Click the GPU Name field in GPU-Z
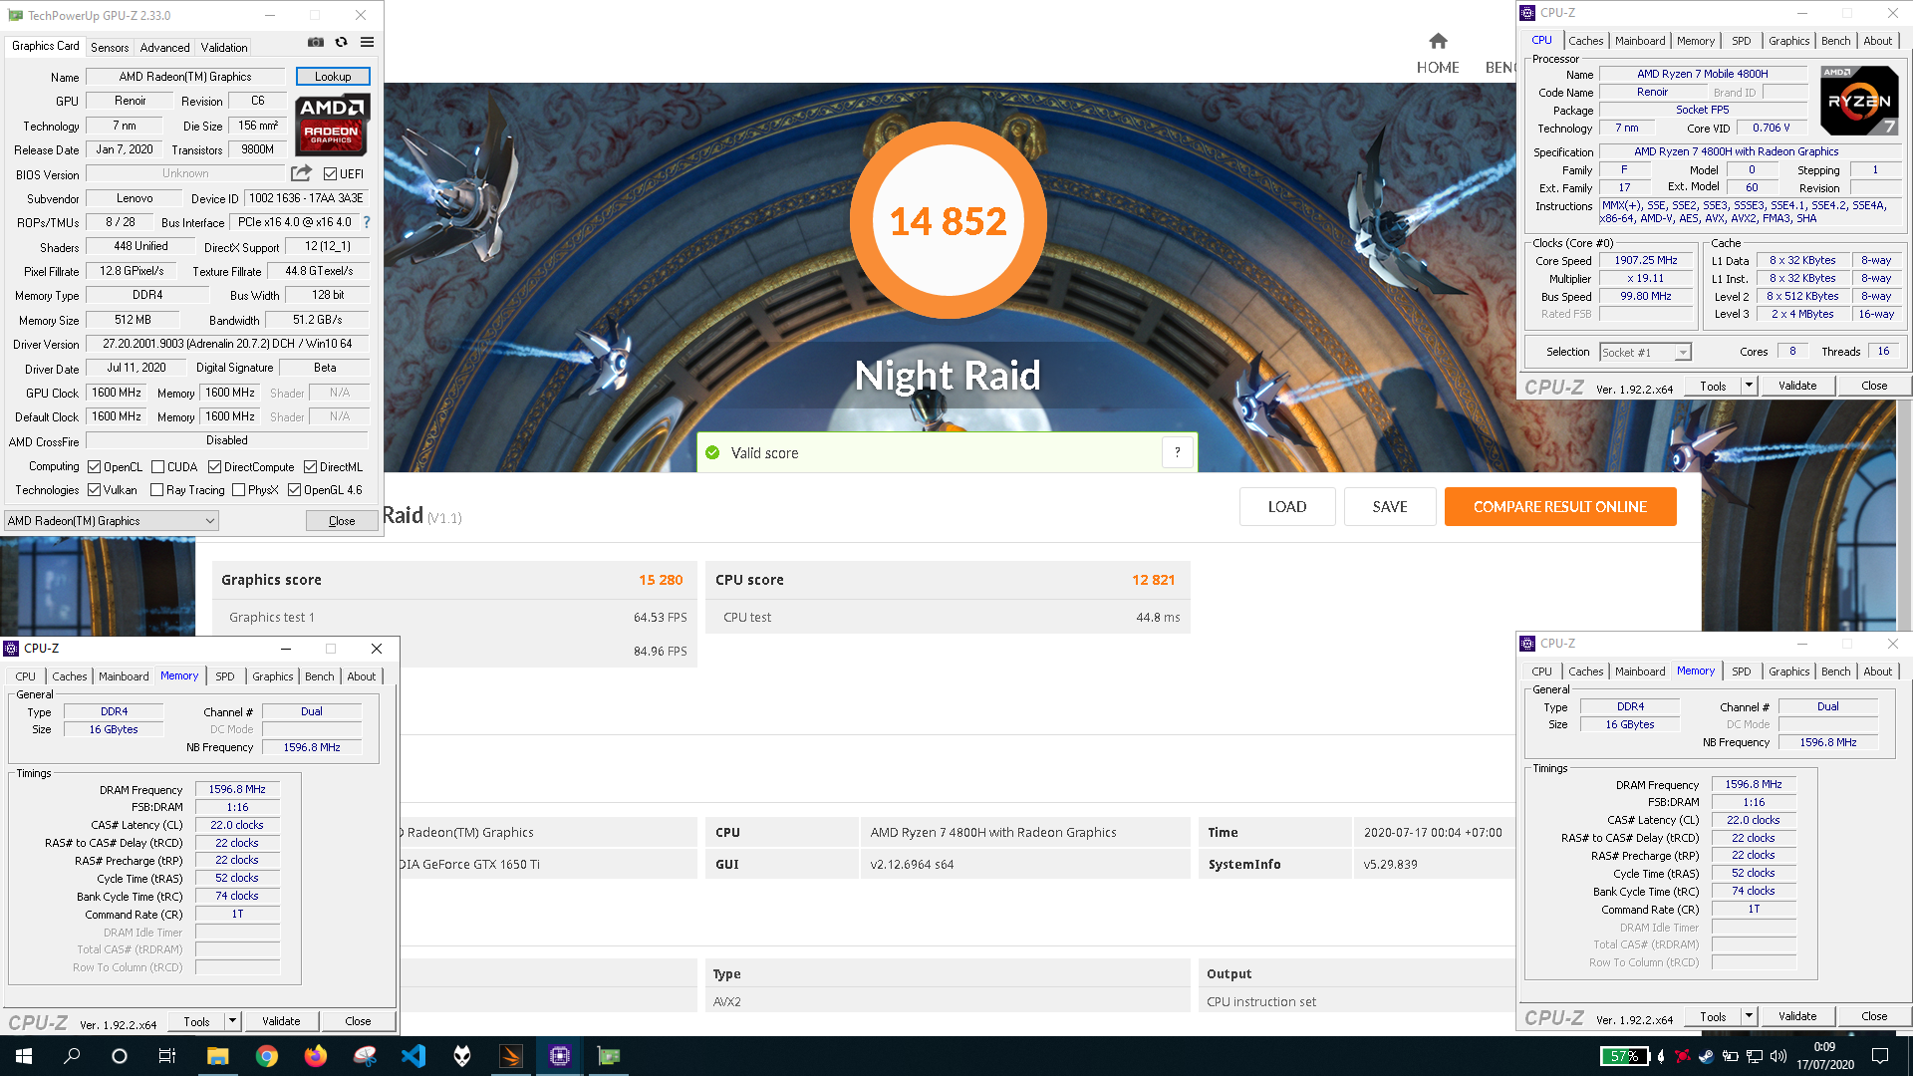 (x=185, y=77)
